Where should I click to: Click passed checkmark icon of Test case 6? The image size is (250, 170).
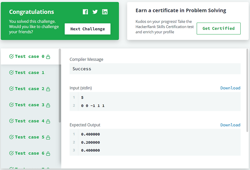(11, 153)
